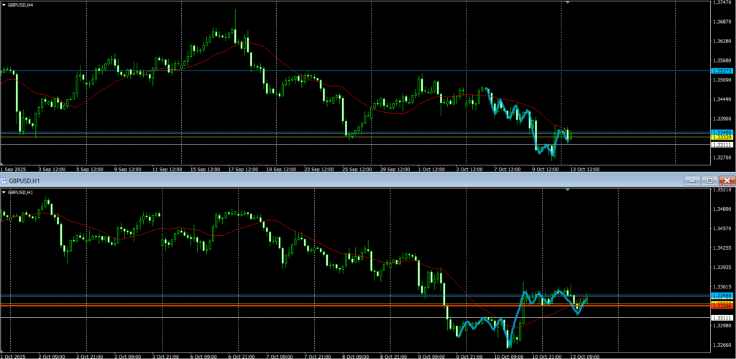The height and width of the screenshot is (359, 736).
Task: Select the blue zigzag drawing on H1 chart
Action: click(x=480, y=324)
